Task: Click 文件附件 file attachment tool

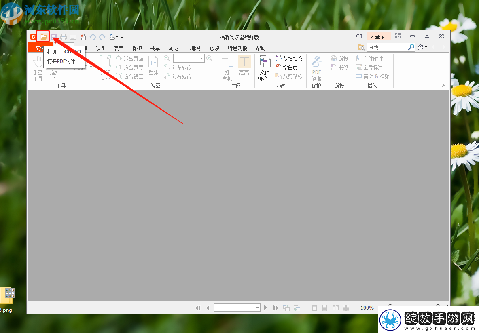Action: pyautogui.click(x=369, y=58)
